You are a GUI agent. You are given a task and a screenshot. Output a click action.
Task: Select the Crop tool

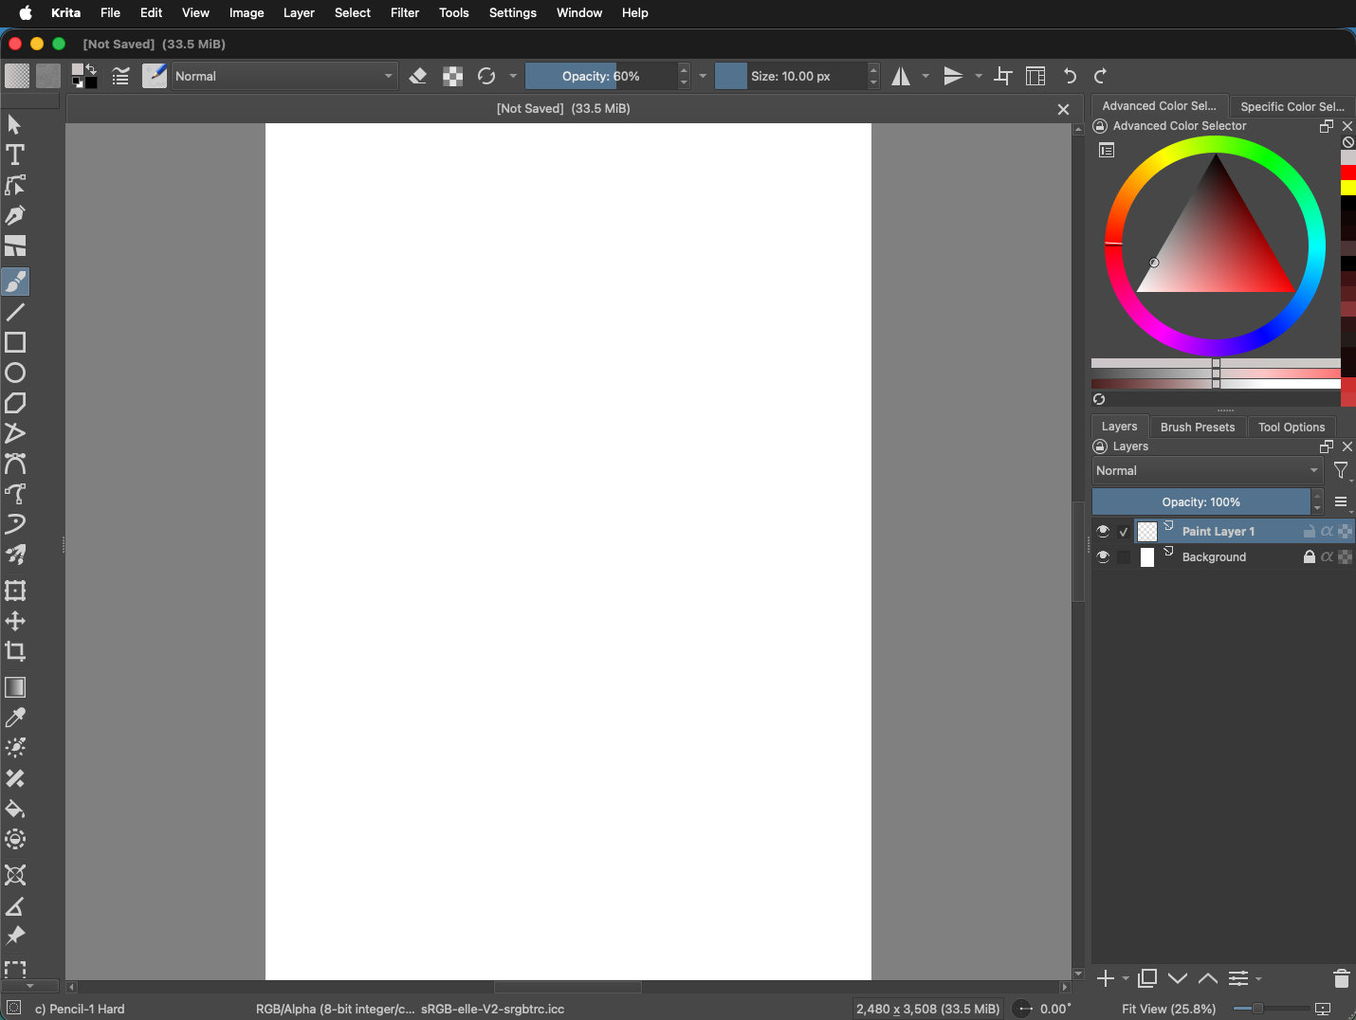pos(15,651)
